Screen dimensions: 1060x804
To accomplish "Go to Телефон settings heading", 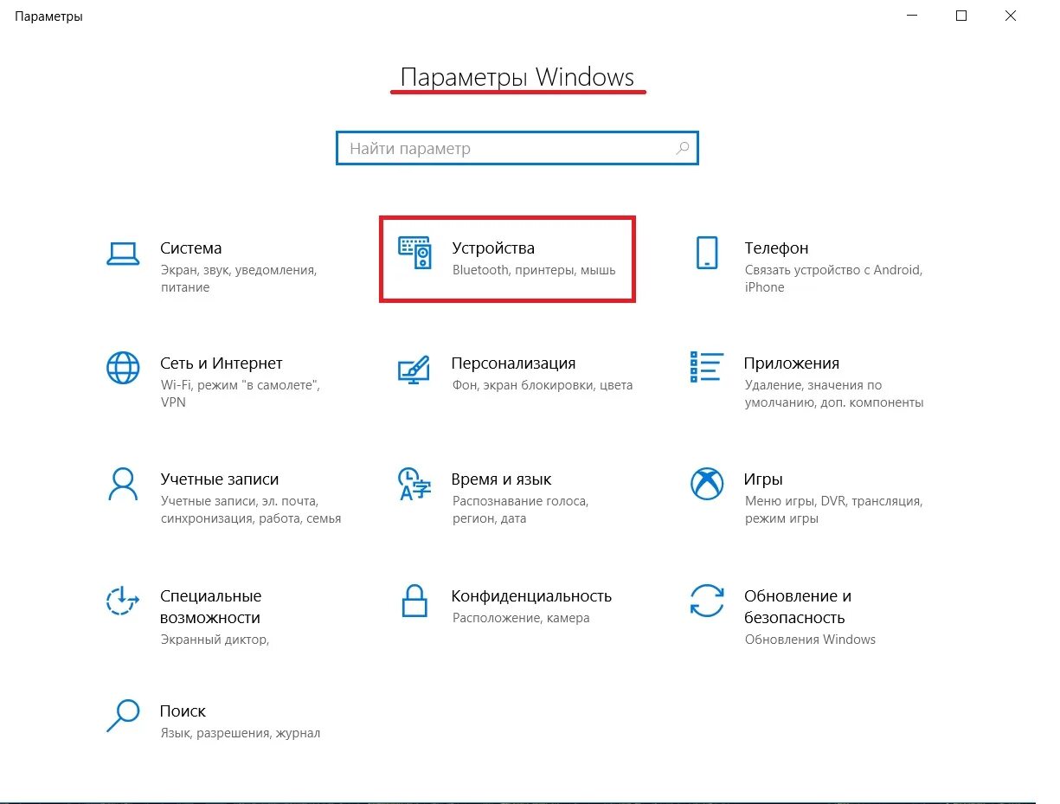I will coord(776,248).
